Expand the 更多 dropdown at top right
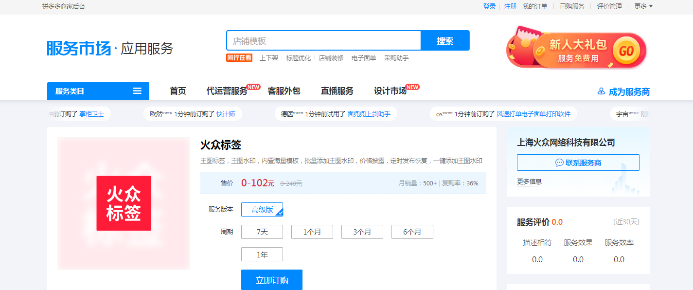Image resolution: width=693 pixels, height=290 pixels. [643, 6]
